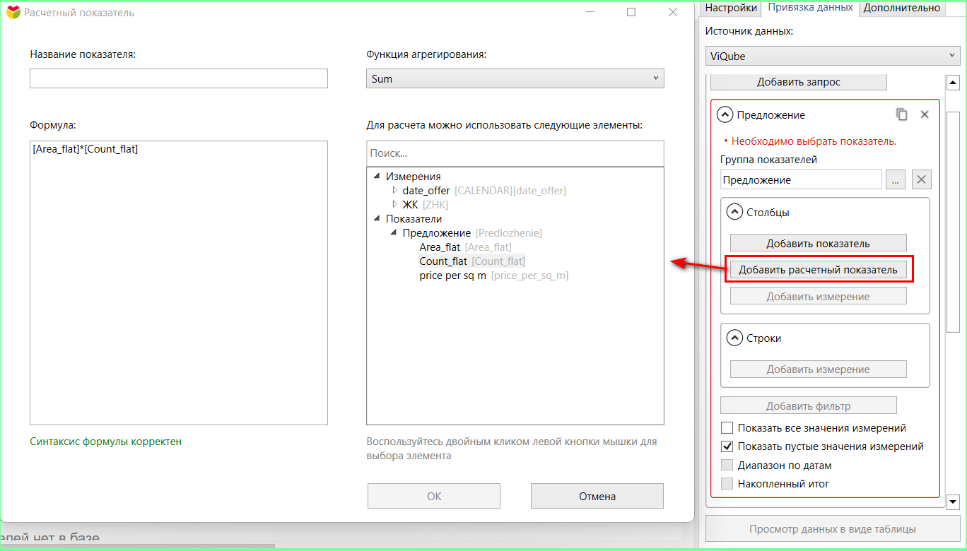Close the Расчетный показатель dialog
This screenshot has height=551, width=967.
click(673, 12)
